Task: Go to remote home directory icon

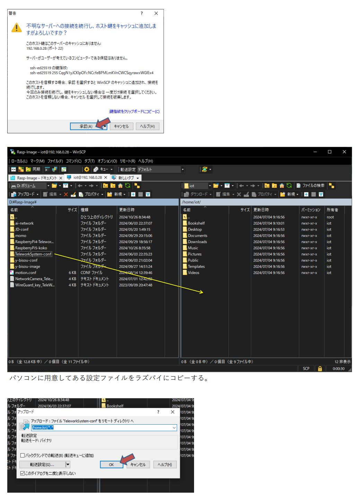Action: coord(282,186)
